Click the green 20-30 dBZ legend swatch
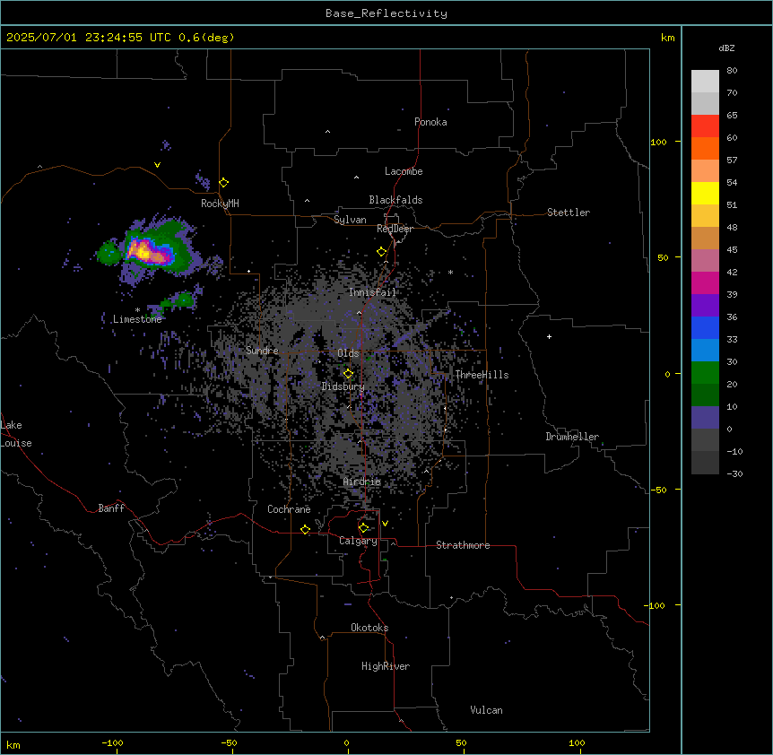Viewport: 773px width, 755px height. (x=705, y=373)
